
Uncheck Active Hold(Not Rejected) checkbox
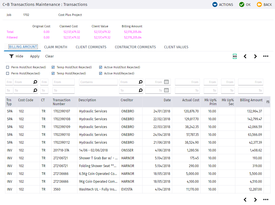(101, 67)
